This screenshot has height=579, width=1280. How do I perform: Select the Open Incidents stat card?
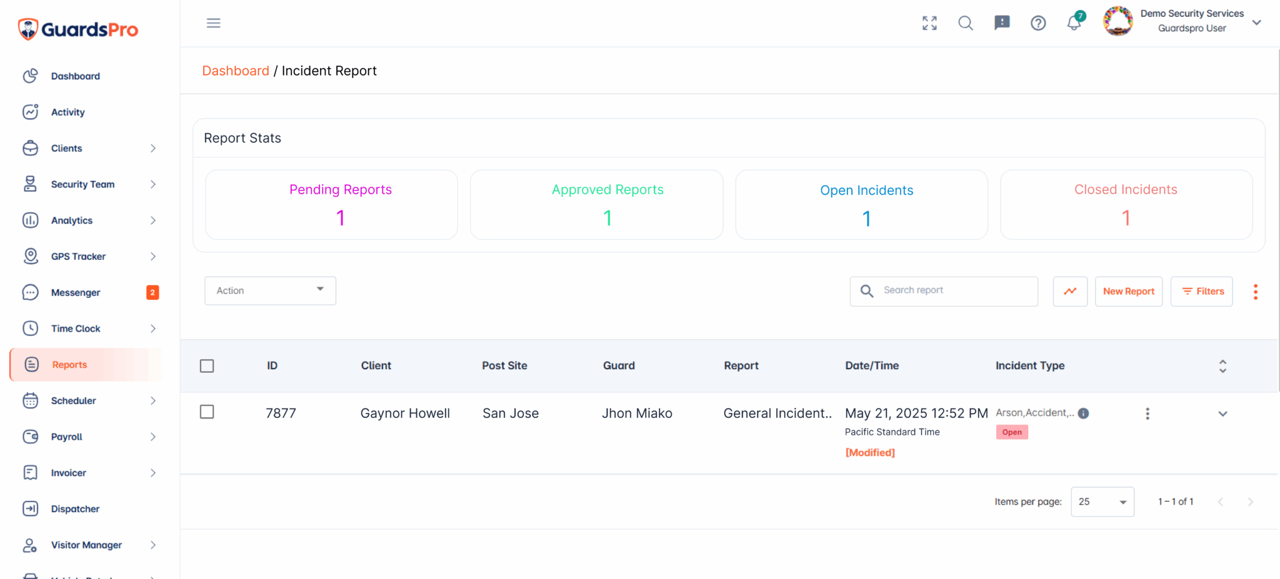click(861, 205)
